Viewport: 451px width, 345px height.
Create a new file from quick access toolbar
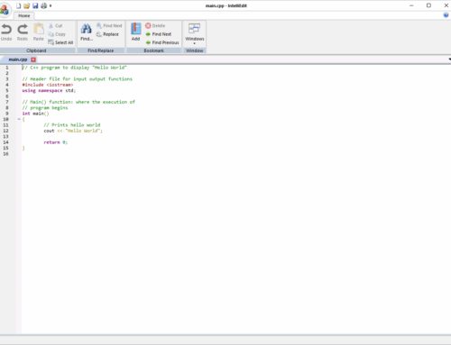(x=19, y=5)
